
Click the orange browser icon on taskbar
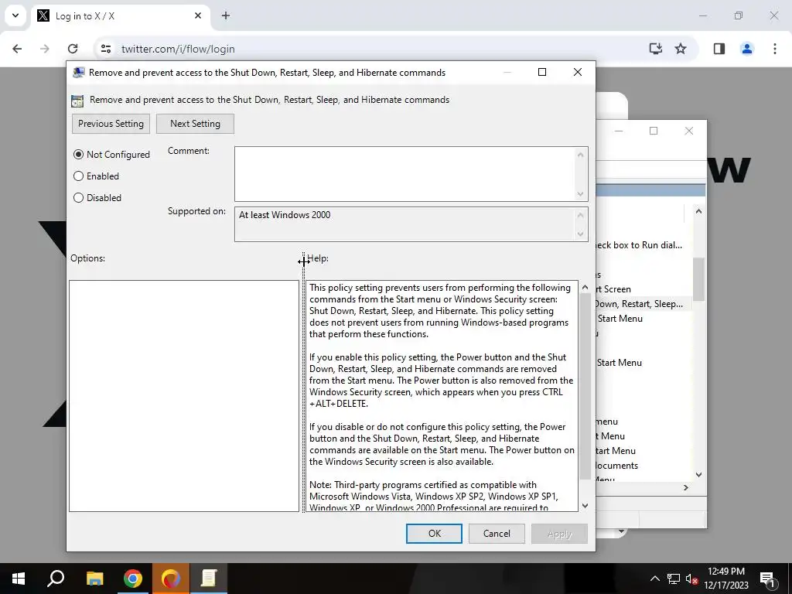coord(171,579)
